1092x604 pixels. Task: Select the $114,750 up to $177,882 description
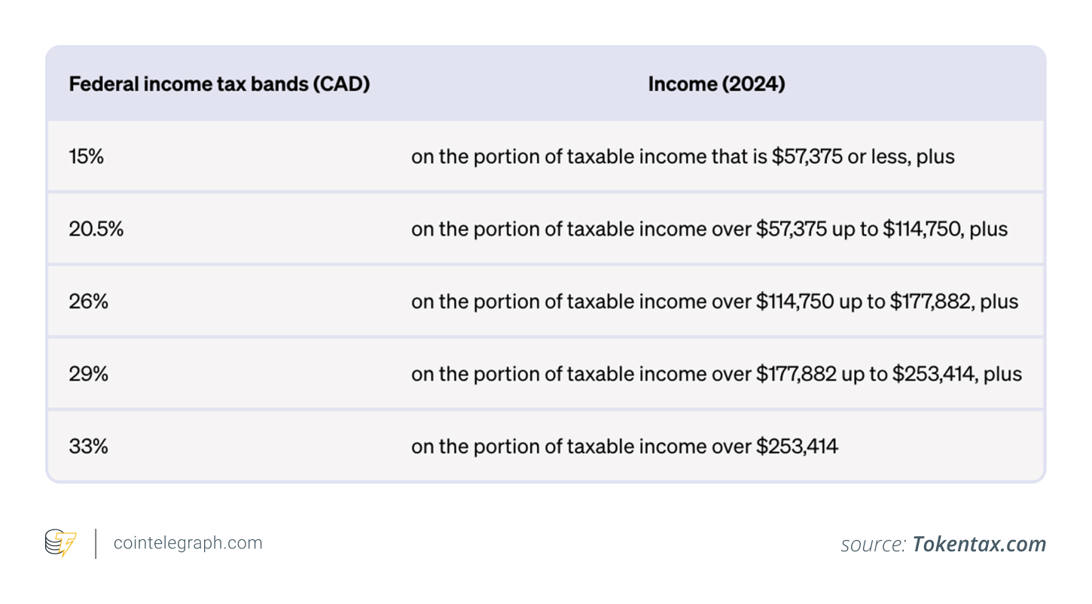coord(715,301)
